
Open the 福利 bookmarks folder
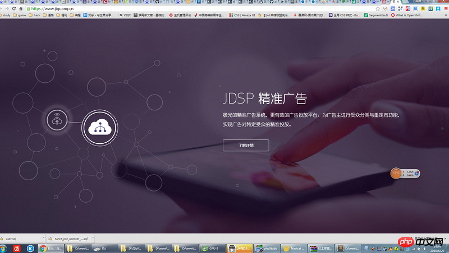[62, 15]
